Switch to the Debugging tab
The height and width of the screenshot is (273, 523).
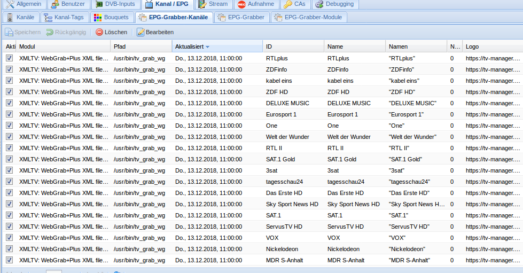(x=334, y=4)
